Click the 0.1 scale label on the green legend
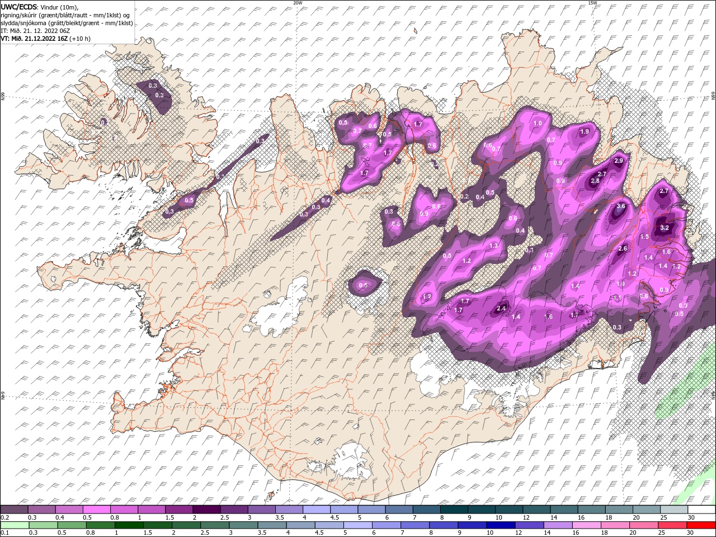This screenshot has width=716, height=537. pos(4,533)
